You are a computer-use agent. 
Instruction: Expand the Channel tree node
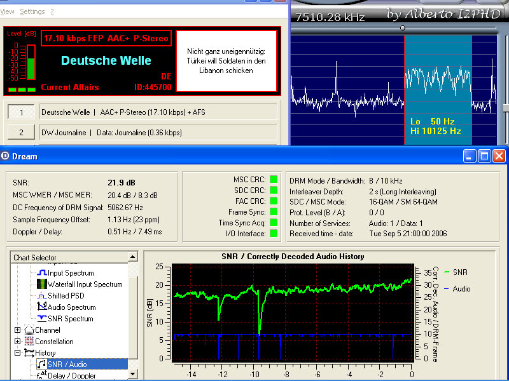[18, 330]
